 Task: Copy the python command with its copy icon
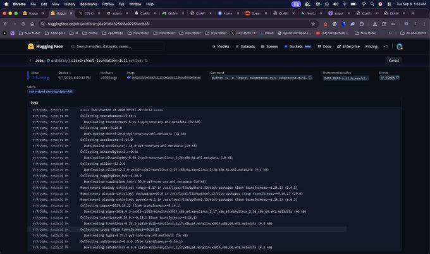coord(310,78)
